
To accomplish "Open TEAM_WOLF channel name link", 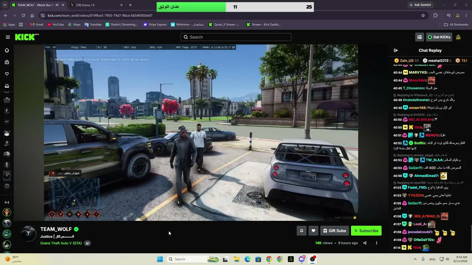I will click(56, 229).
